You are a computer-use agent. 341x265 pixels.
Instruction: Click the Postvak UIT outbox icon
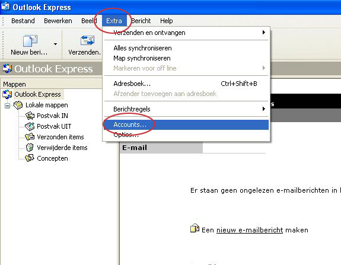[30, 126]
